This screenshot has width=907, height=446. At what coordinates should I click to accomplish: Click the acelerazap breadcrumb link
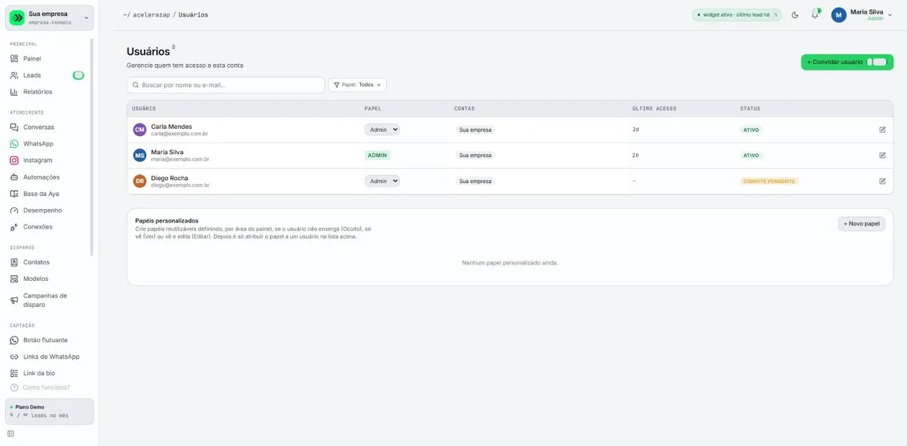pyautogui.click(x=151, y=15)
